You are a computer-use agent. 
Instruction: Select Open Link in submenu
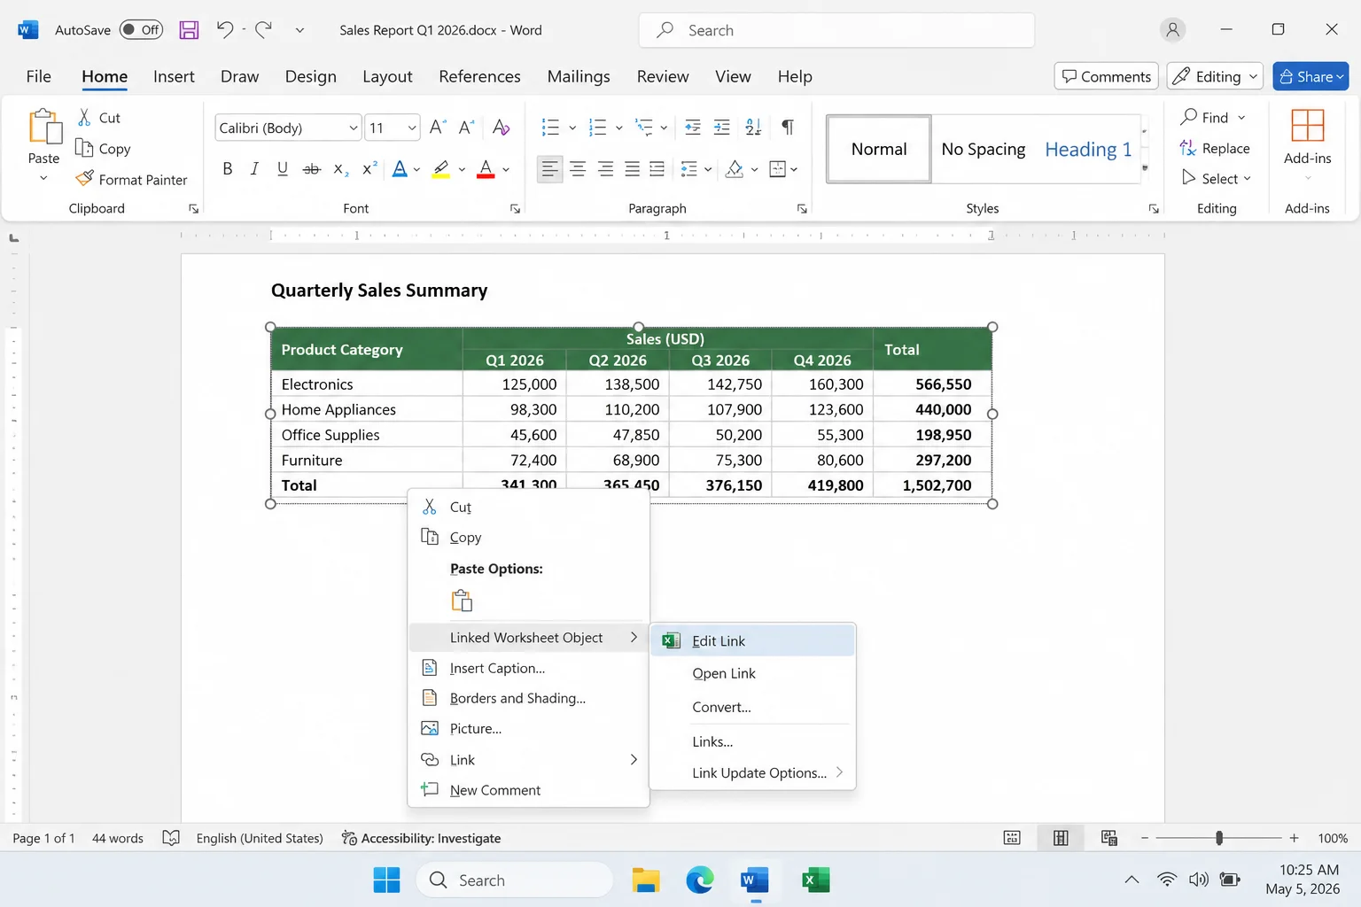point(752,673)
